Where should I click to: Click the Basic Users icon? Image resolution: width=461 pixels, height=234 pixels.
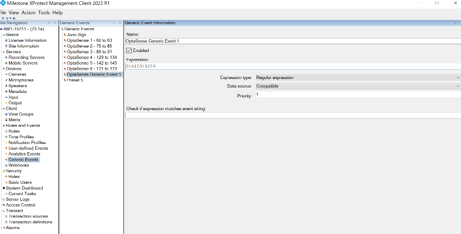(x=6, y=182)
